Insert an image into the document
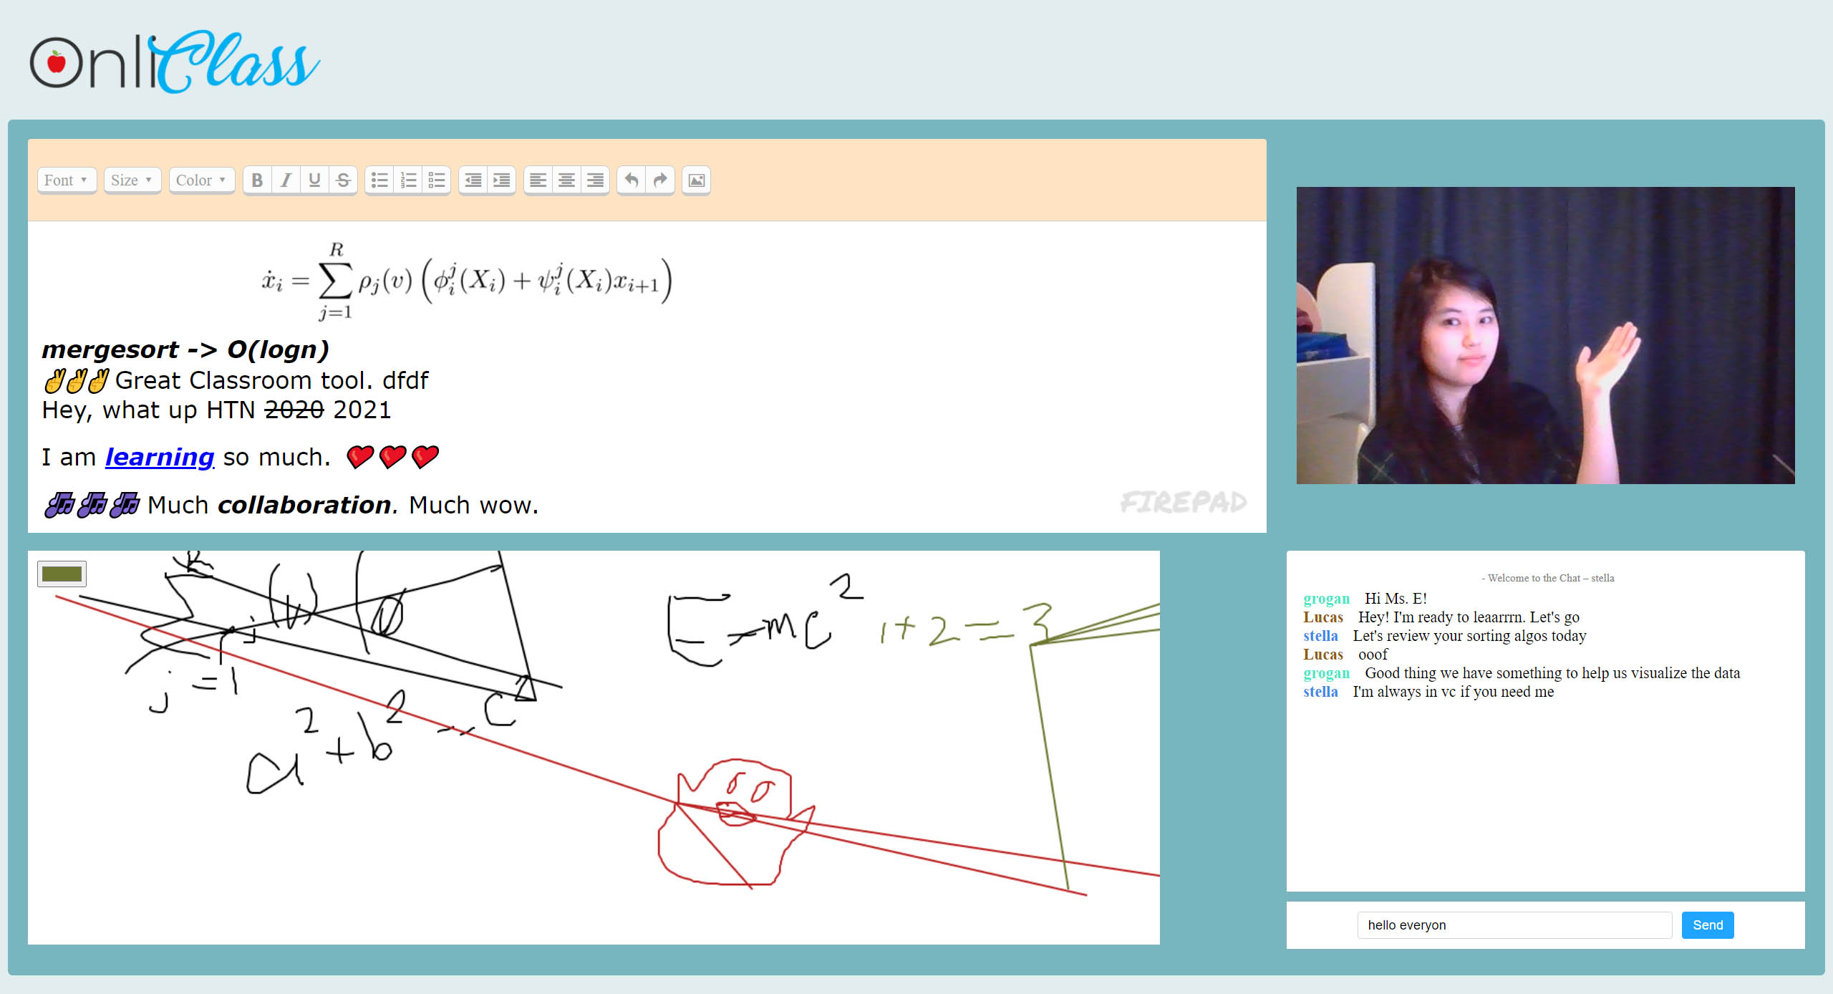Screen dimensions: 1833x994 696,180
